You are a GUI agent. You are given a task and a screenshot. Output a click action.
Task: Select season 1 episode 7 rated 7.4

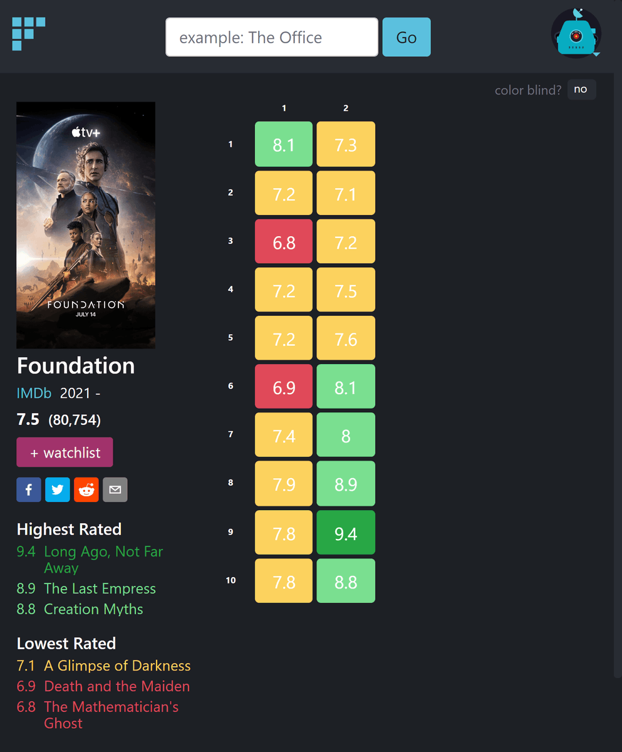[284, 434]
